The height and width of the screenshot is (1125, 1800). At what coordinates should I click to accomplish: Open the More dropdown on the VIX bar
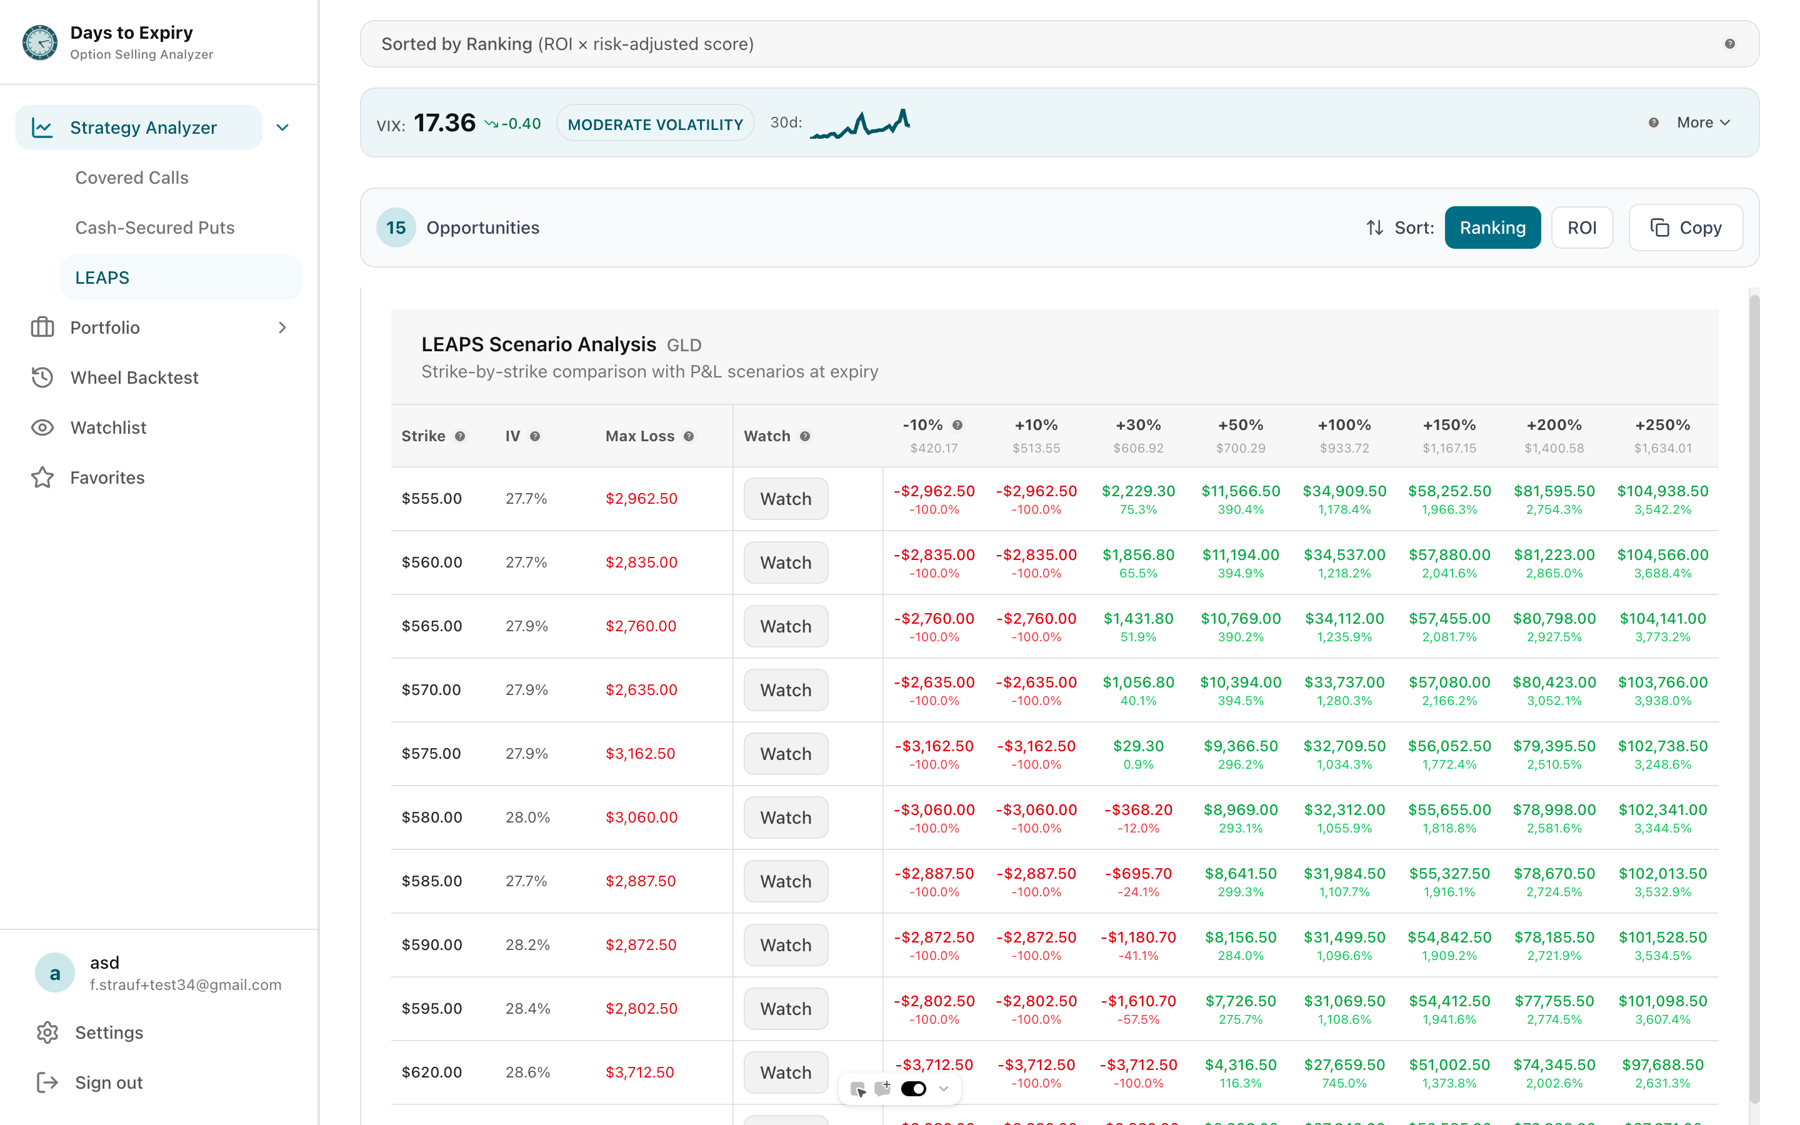point(1702,122)
